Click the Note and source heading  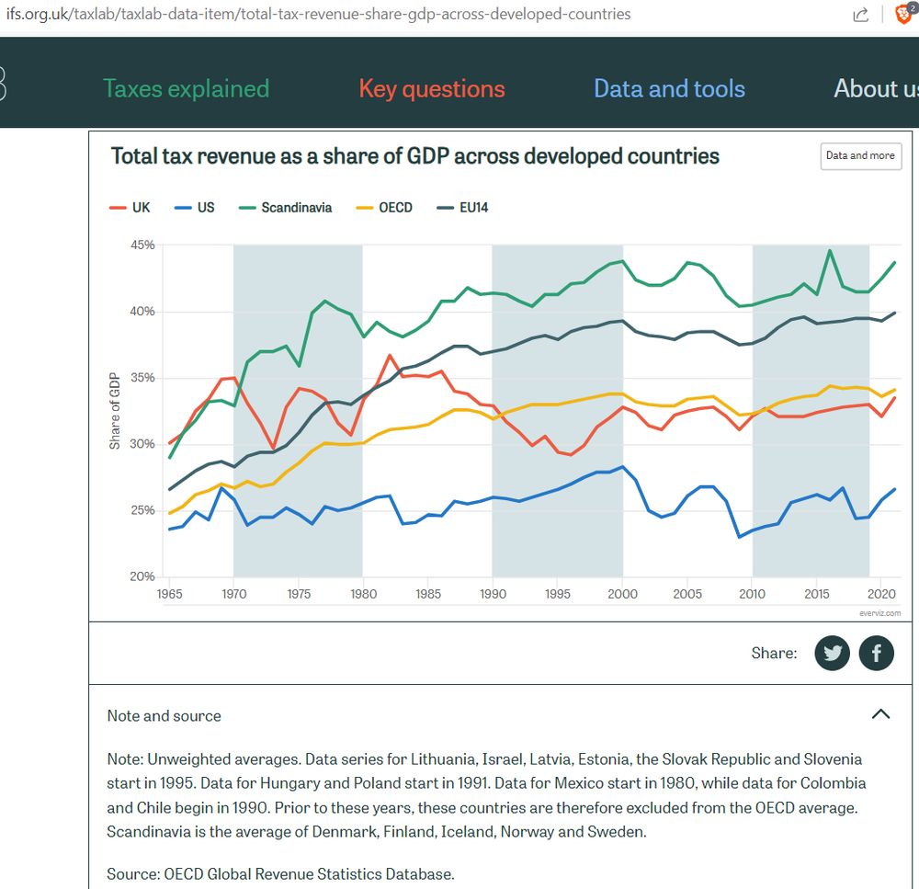point(165,716)
